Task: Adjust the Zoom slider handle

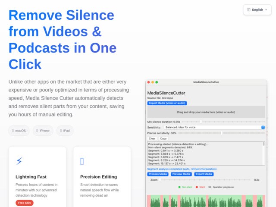Action: coord(160,180)
